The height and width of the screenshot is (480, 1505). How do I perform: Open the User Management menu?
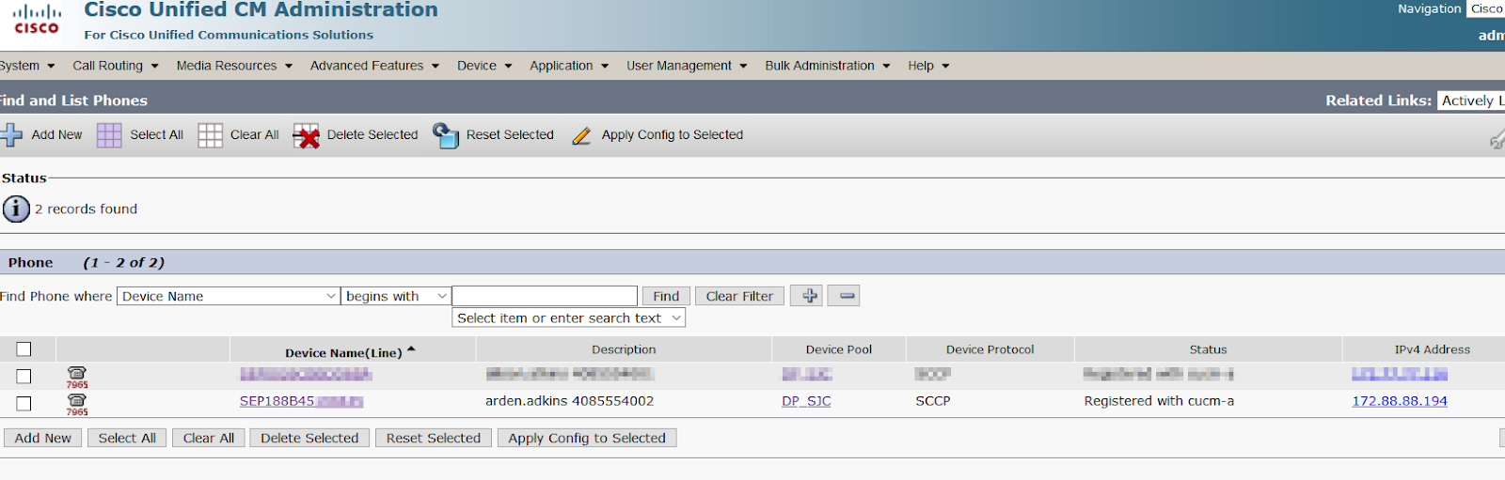(x=687, y=66)
